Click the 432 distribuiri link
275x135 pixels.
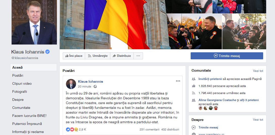[x=170, y=129]
